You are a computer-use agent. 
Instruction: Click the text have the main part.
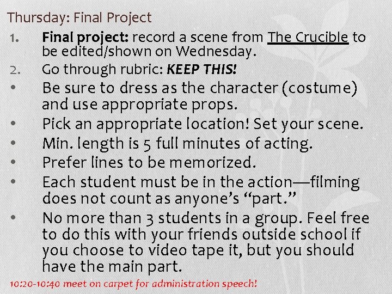[112, 266]
